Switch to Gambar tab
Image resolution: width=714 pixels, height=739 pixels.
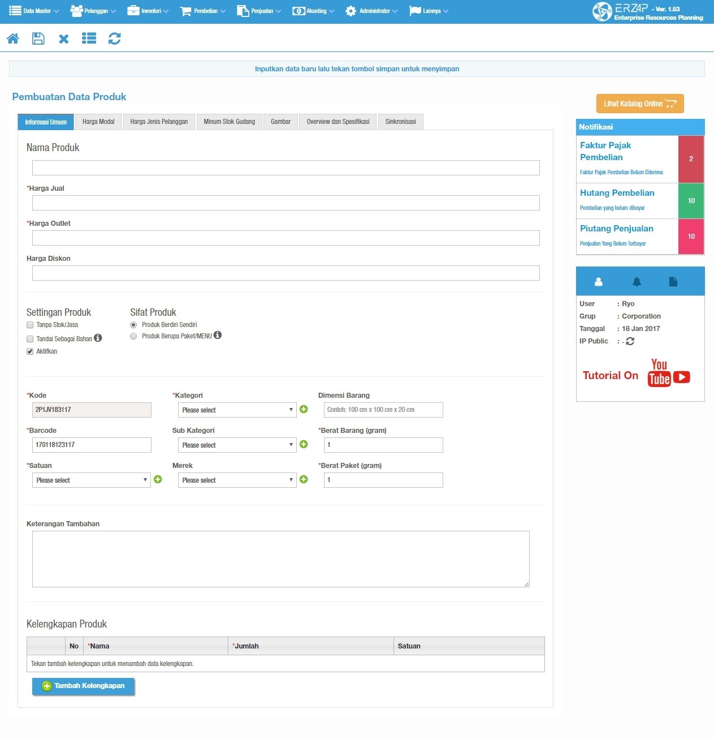[x=280, y=122]
